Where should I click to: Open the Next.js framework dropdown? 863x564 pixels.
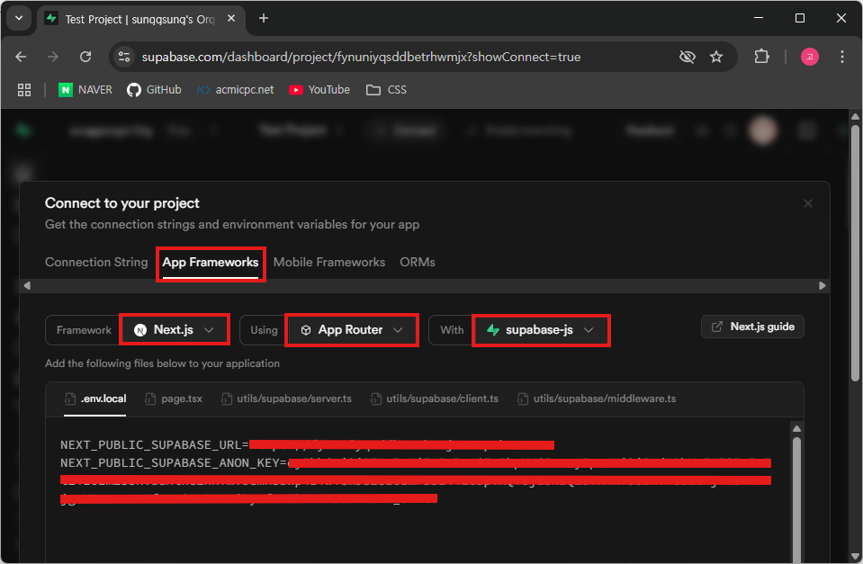point(174,330)
